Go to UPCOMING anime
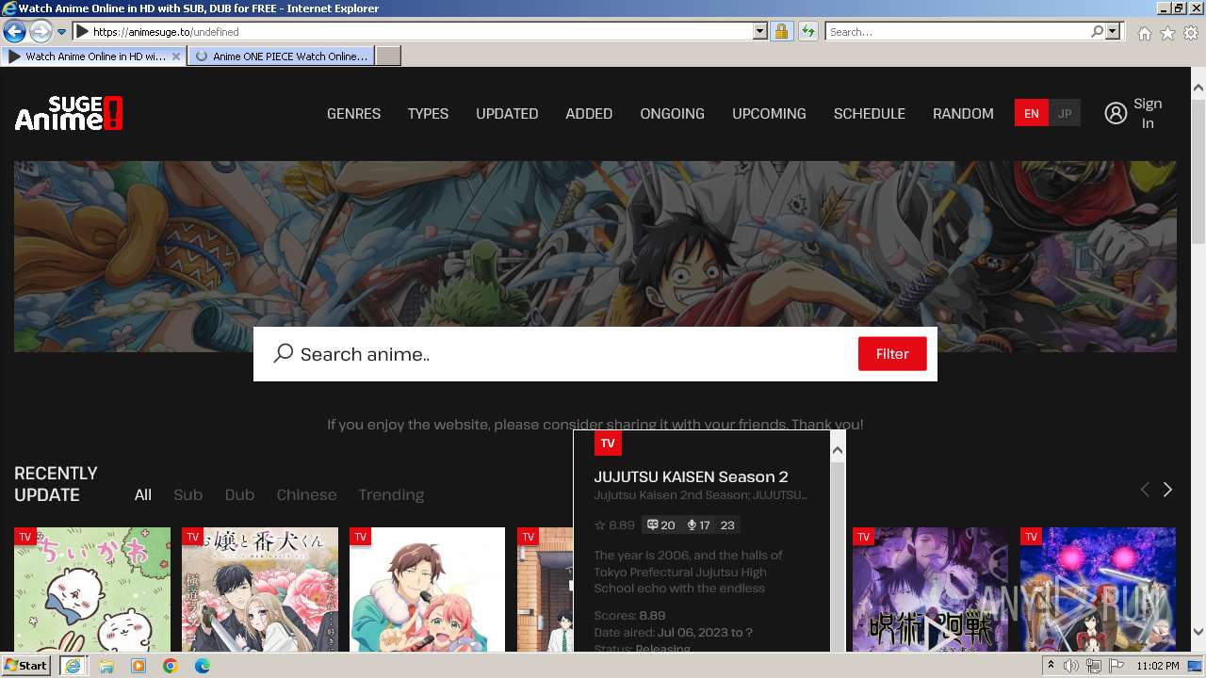Image resolution: width=1206 pixels, height=678 pixels. tap(769, 113)
